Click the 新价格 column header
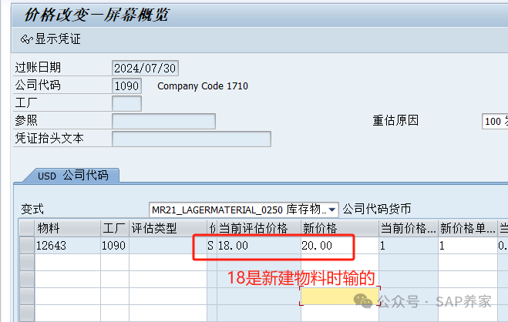The height and width of the screenshot is (322, 508). pyautogui.click(x=339, y=229)
